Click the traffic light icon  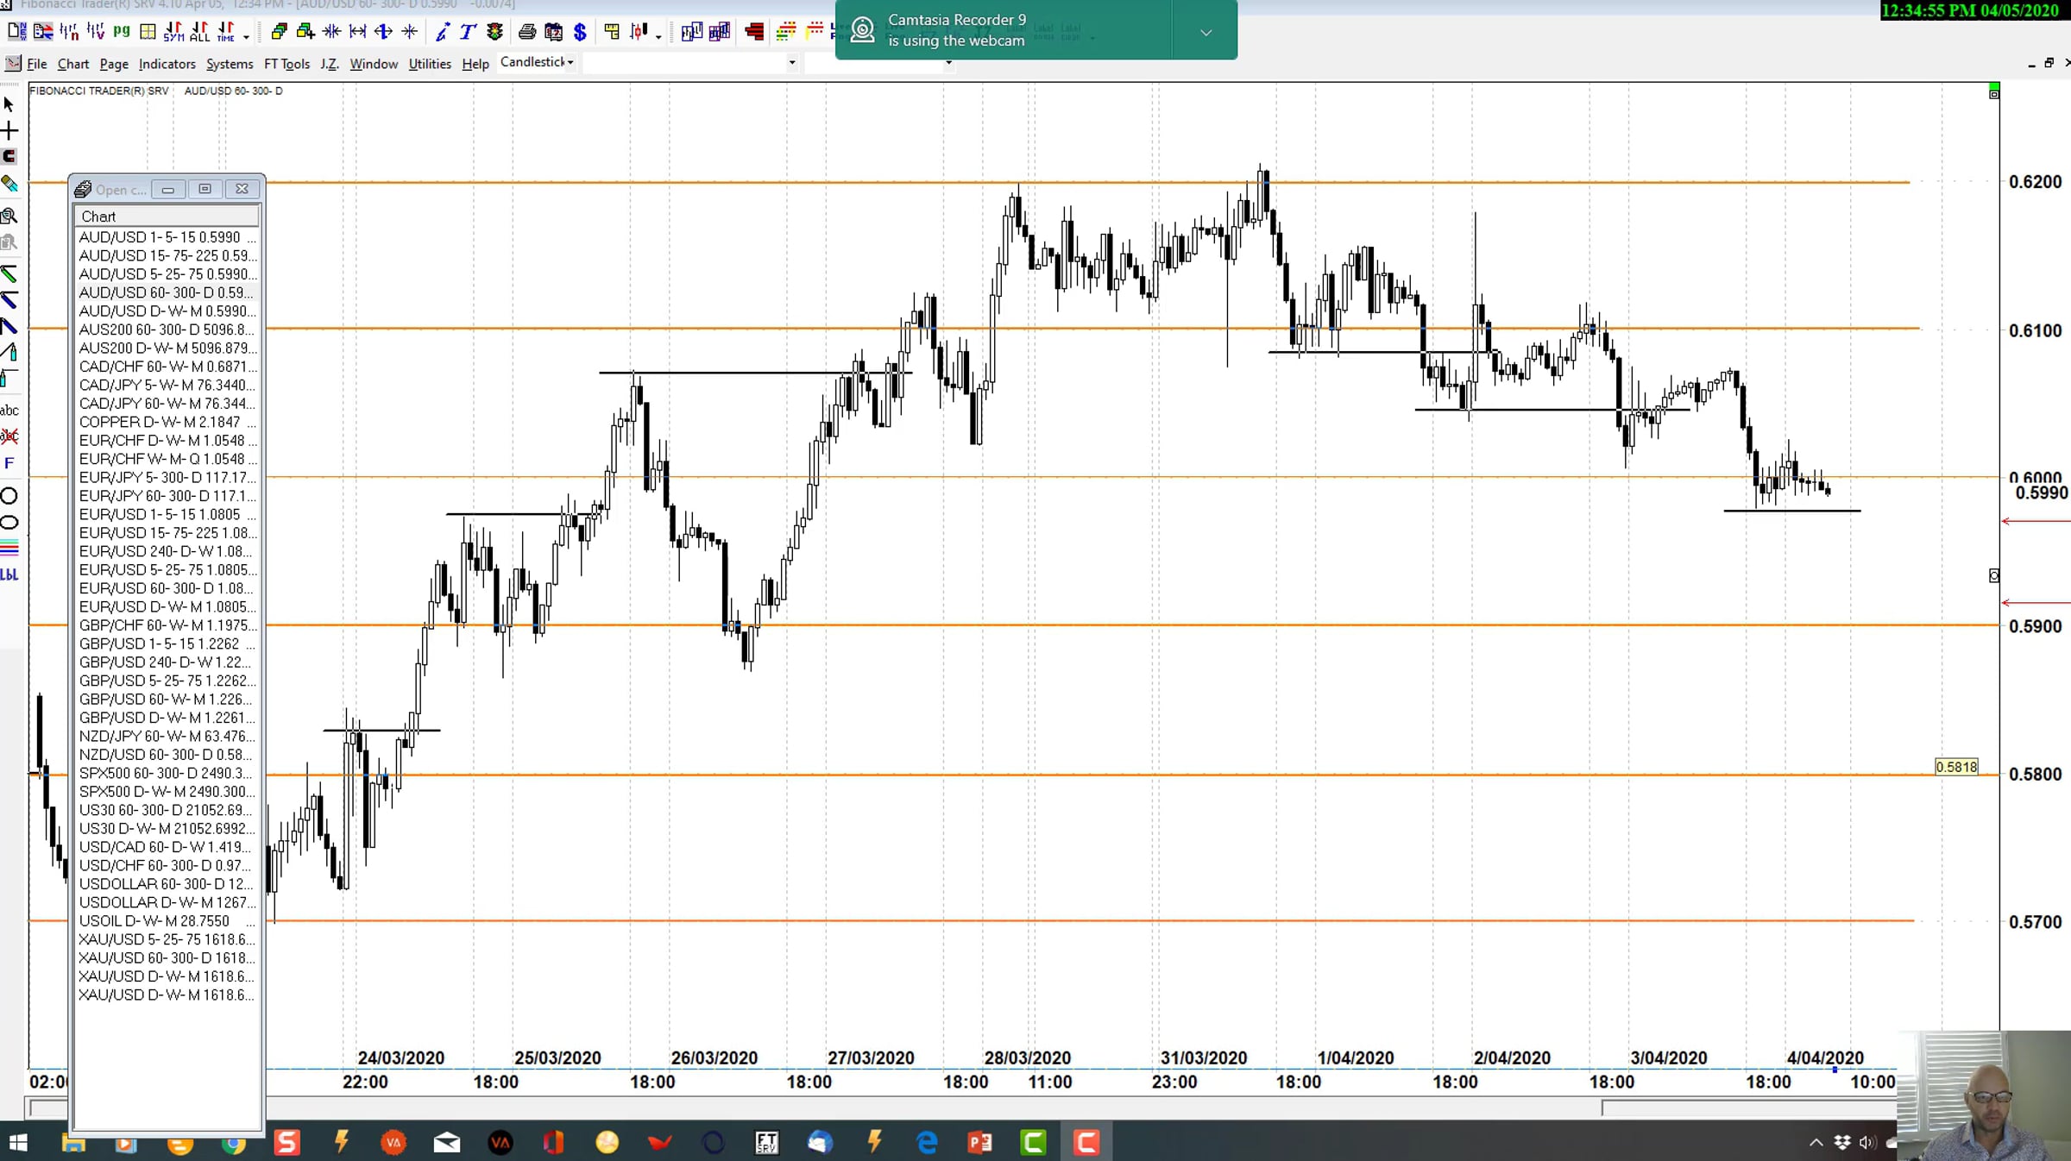tap(494, 32)
